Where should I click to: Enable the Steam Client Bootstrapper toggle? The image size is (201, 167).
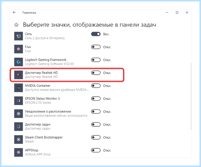pos(96,137)
